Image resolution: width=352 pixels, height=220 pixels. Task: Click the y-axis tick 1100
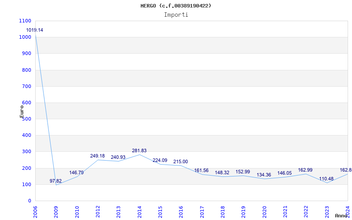[25, 21]
